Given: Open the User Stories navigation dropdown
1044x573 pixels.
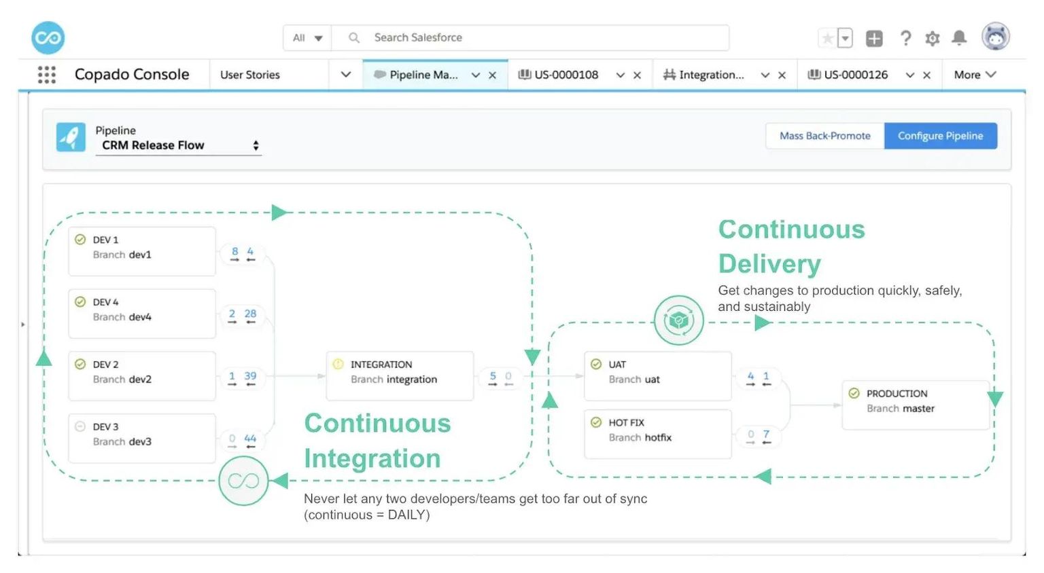Looking at the screenshot, I should coord(345,75).
